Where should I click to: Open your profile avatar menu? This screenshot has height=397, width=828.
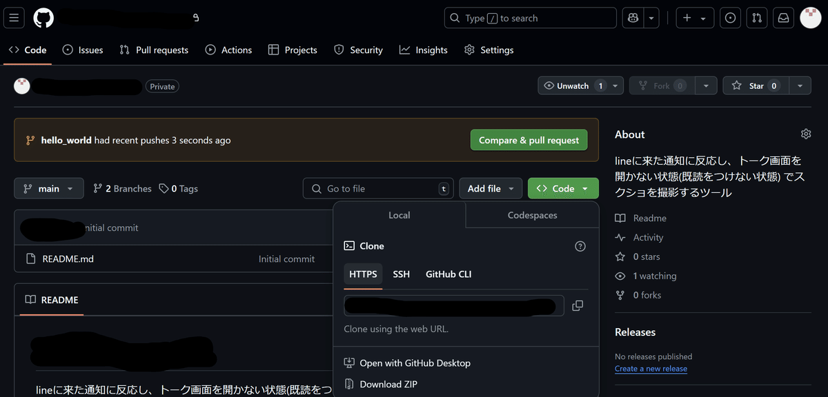[810, 18]
